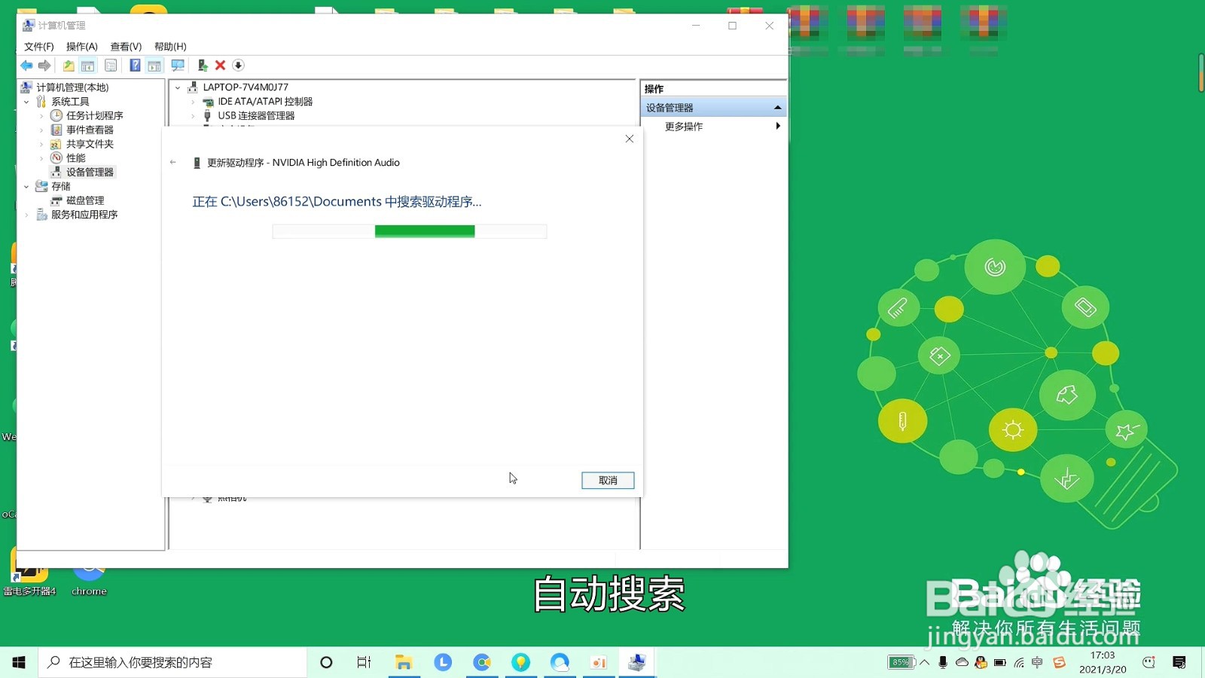Click Scan for hardware changes monitor icon
1205x678 pixels.
(178, 66)
